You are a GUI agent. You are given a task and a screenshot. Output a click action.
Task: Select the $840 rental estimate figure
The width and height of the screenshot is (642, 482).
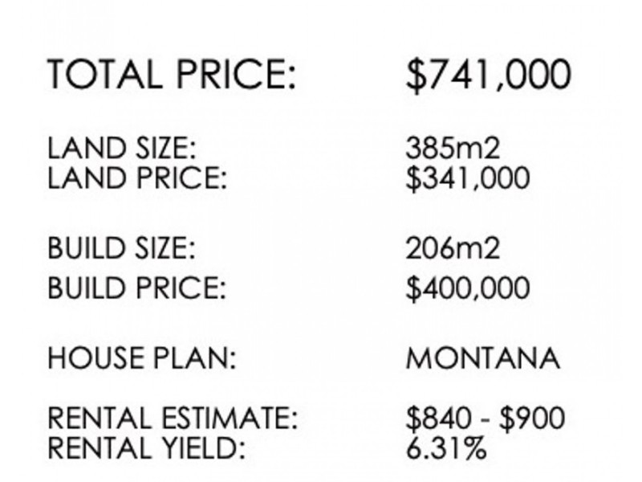(438, 419)
